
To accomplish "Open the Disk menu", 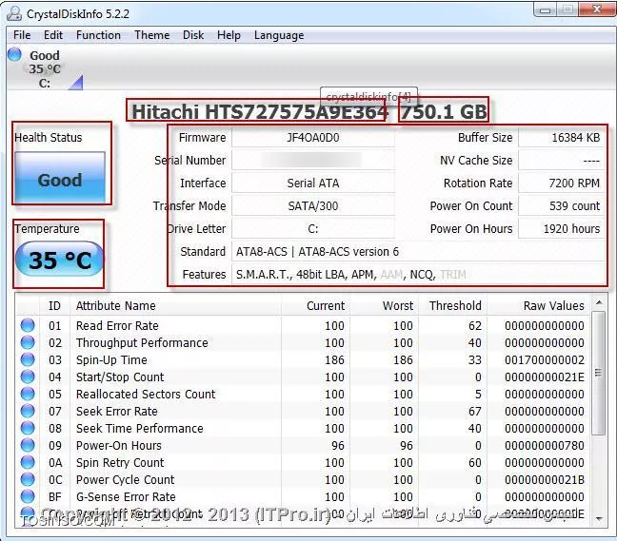I will pos(193,35).
